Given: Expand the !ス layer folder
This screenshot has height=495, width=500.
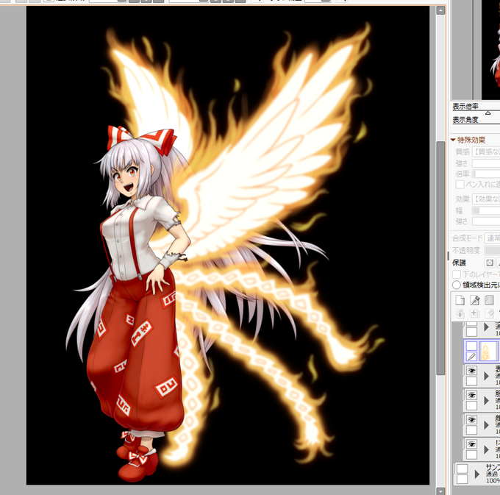Looking at the screenshot, I should point(487,449).
